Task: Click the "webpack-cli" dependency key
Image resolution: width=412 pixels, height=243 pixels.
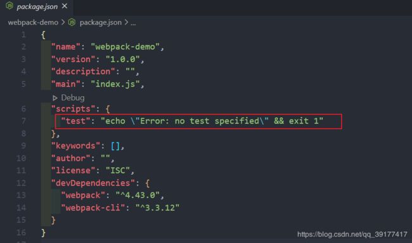Action: pyautogui.click(x=93, y=208)
